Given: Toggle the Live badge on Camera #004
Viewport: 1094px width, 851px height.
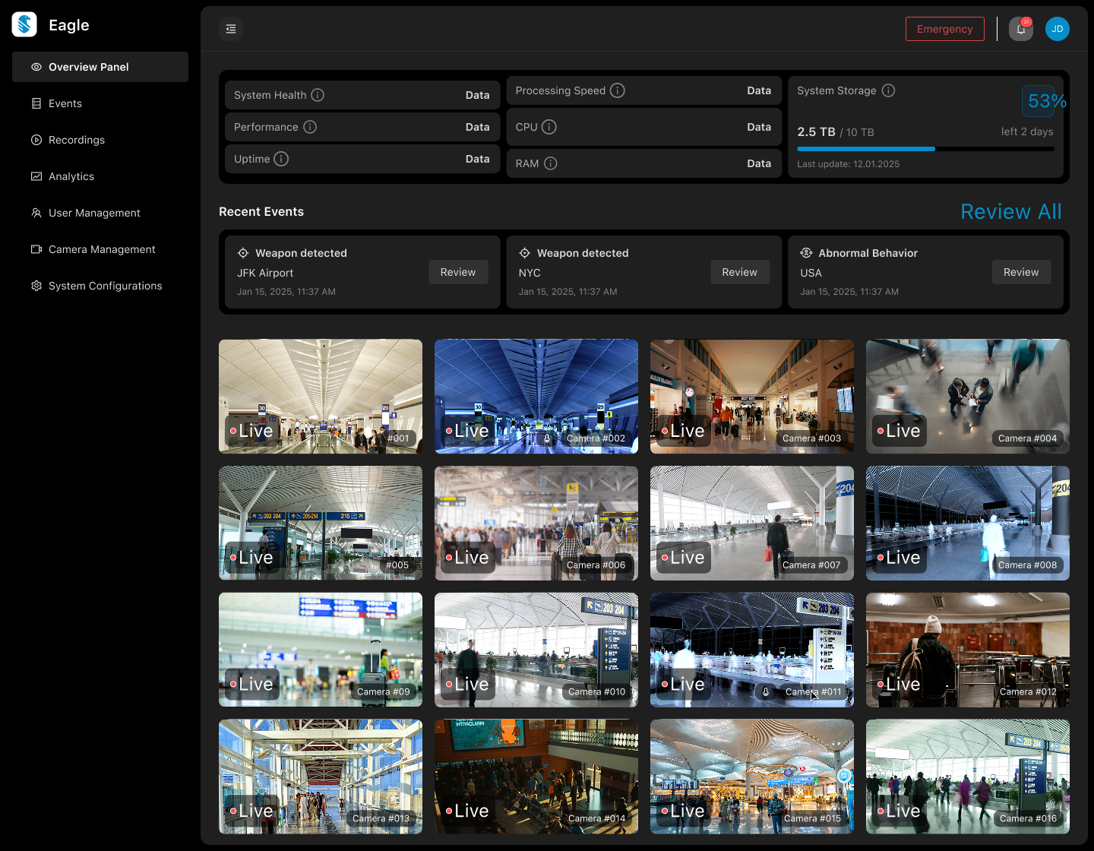Looking at the screenshot, I should tap(899, 431).
